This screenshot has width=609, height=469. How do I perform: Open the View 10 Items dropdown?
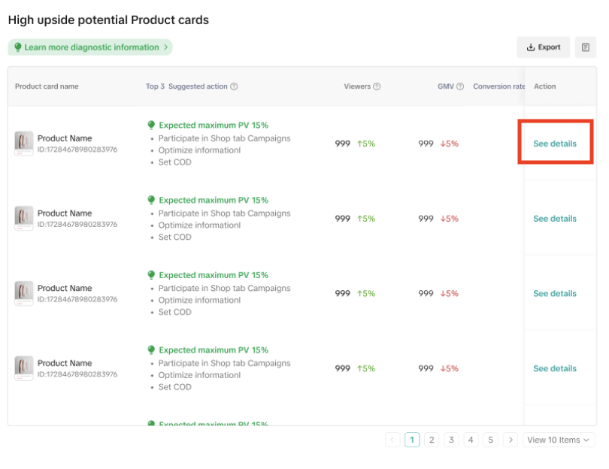559,440
